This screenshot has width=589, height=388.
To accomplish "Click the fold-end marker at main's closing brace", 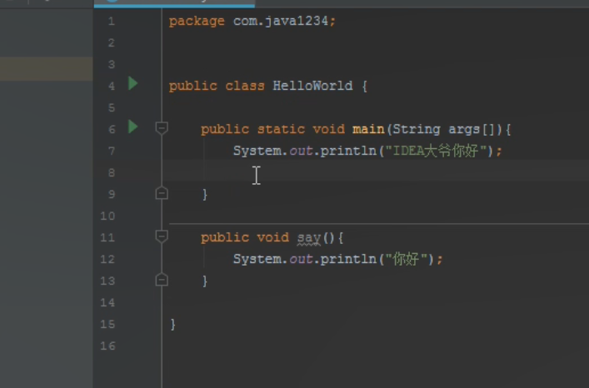I will [x=162, y=193].
